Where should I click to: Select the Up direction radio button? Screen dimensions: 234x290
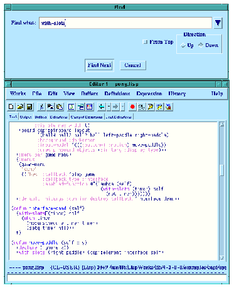click(x=183, y=45)
